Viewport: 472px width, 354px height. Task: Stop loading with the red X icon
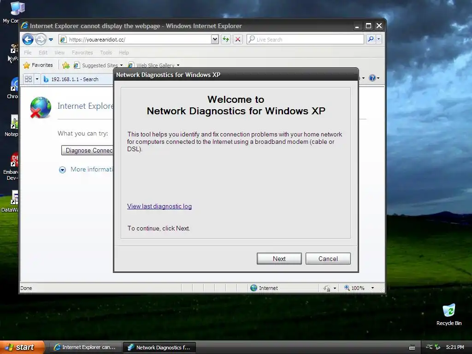coord(238,40)
